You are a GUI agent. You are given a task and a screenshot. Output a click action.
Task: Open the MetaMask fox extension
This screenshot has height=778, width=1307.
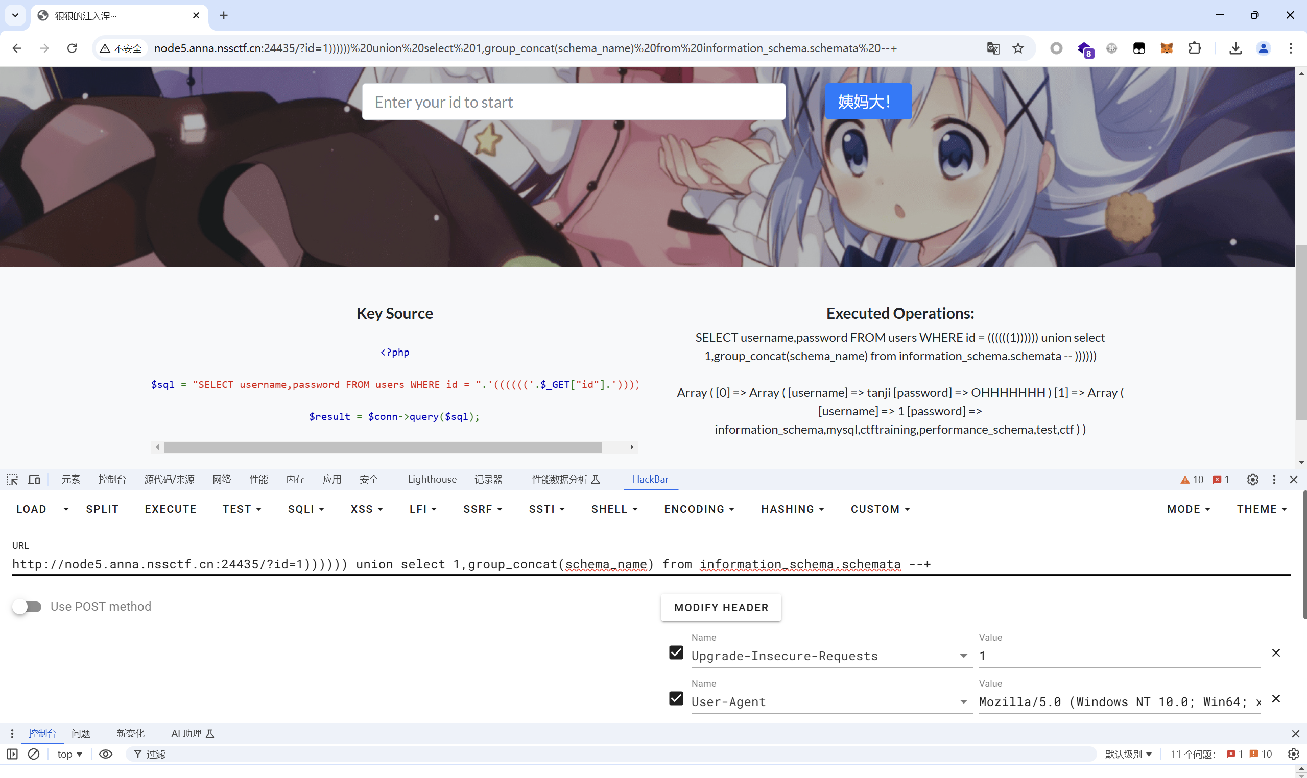(x=1167, y=48)
